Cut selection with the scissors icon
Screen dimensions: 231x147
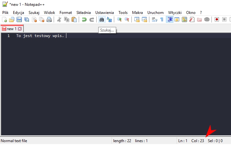[x=59, y=19]
